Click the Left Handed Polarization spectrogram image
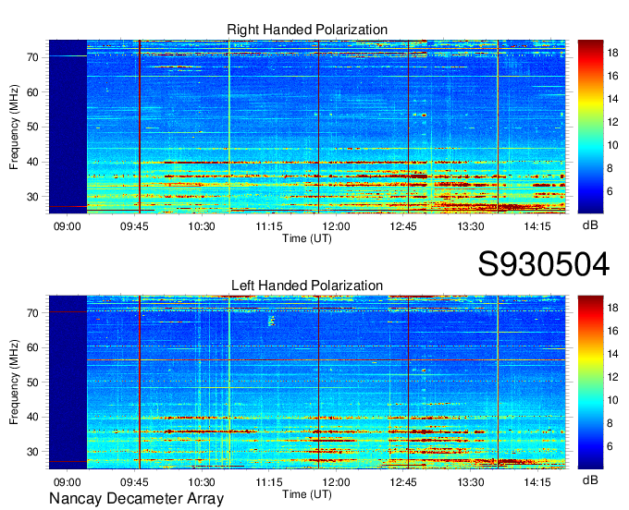The height and width of the screenshot is (510, 629). pyautogui.click(x=307, y=382)
